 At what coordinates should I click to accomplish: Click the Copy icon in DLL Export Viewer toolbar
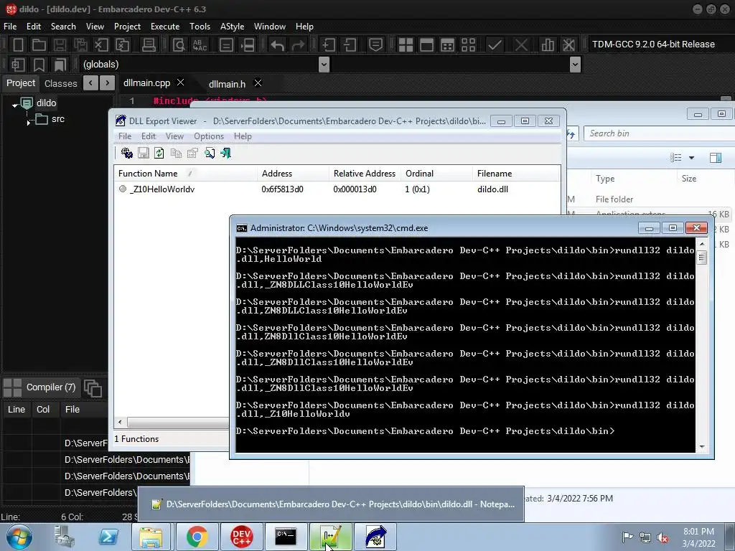point(177,154)
